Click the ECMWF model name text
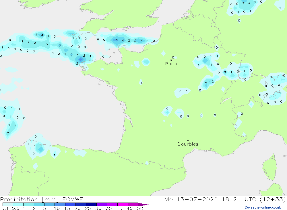 (x=73, y=199)
